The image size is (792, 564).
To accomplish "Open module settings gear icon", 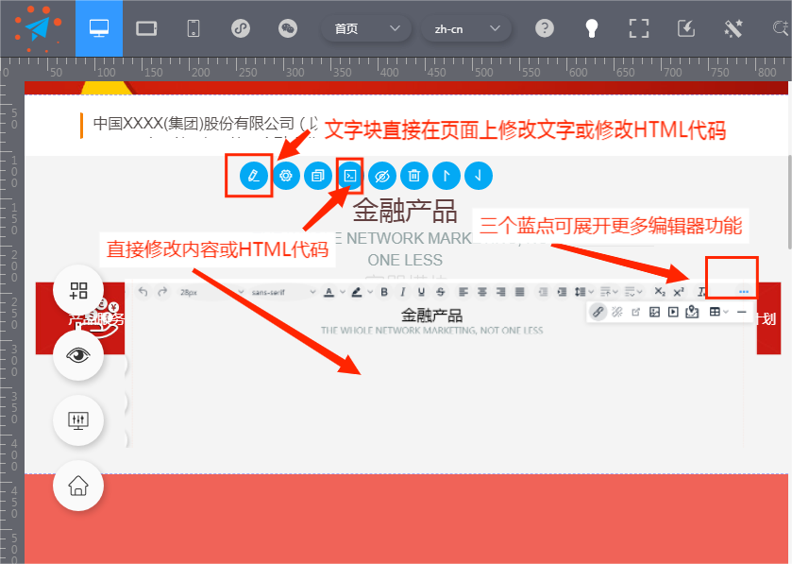I will pos(286,176).
